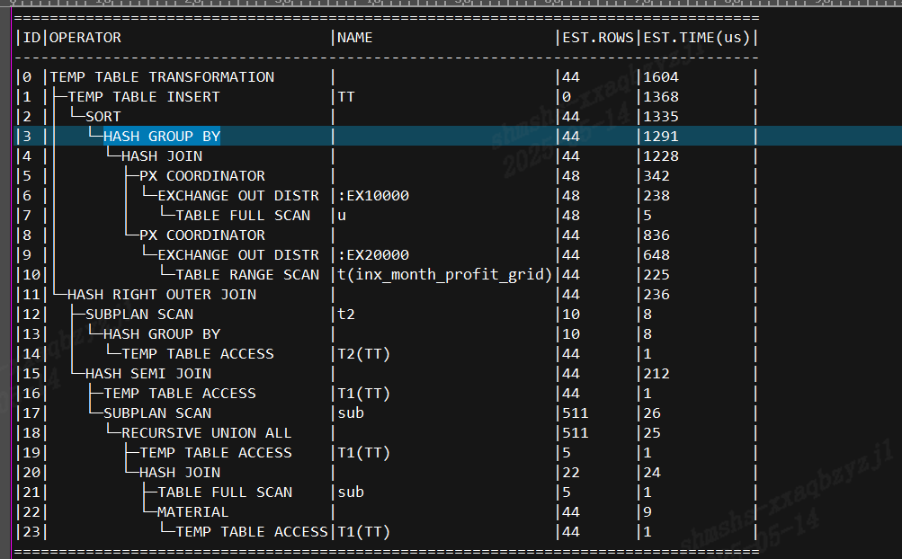Select RECURSIVE UNION ALL operator text

pos(207,432)
